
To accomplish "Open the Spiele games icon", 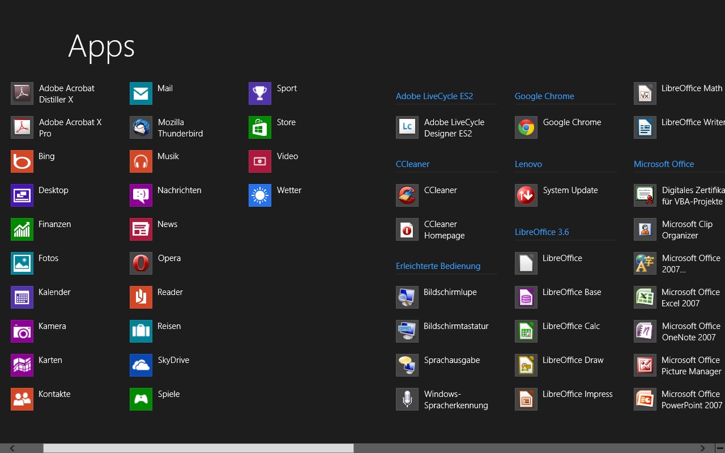I will pyautogui.click(x=141, y=399).
